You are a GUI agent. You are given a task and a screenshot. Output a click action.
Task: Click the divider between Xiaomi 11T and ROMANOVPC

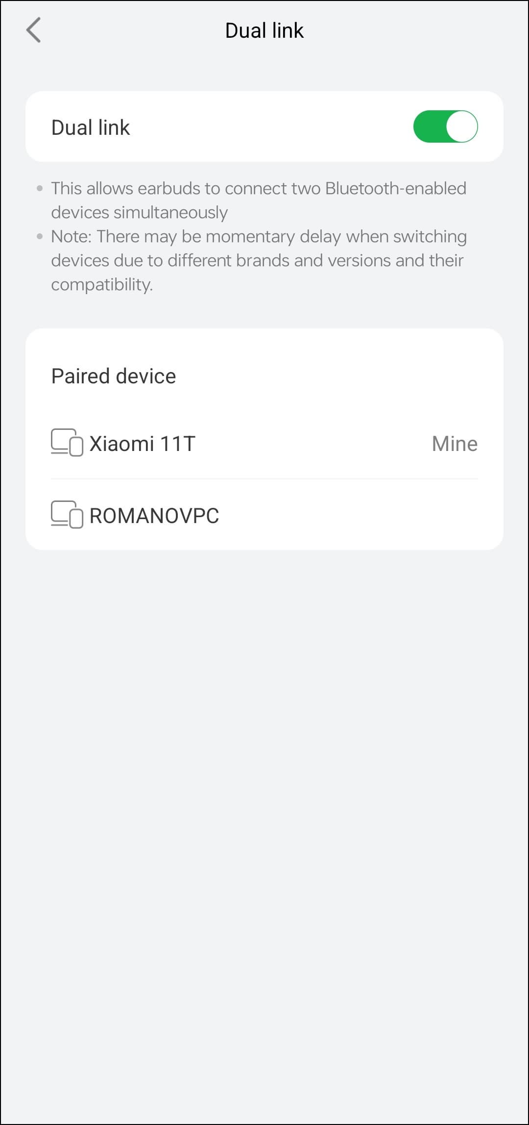264,479
